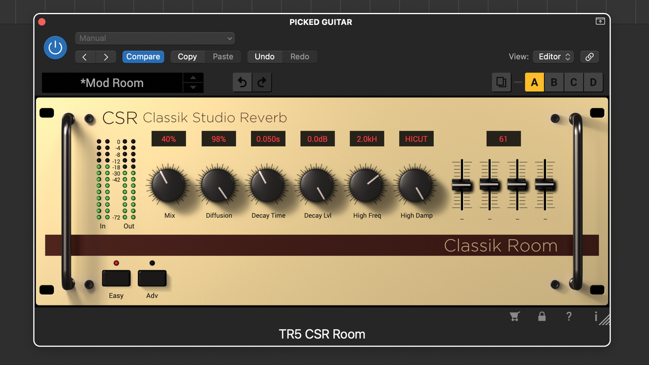
Task: Open the shopping cart store icon
Action: (x=514, y=316)
